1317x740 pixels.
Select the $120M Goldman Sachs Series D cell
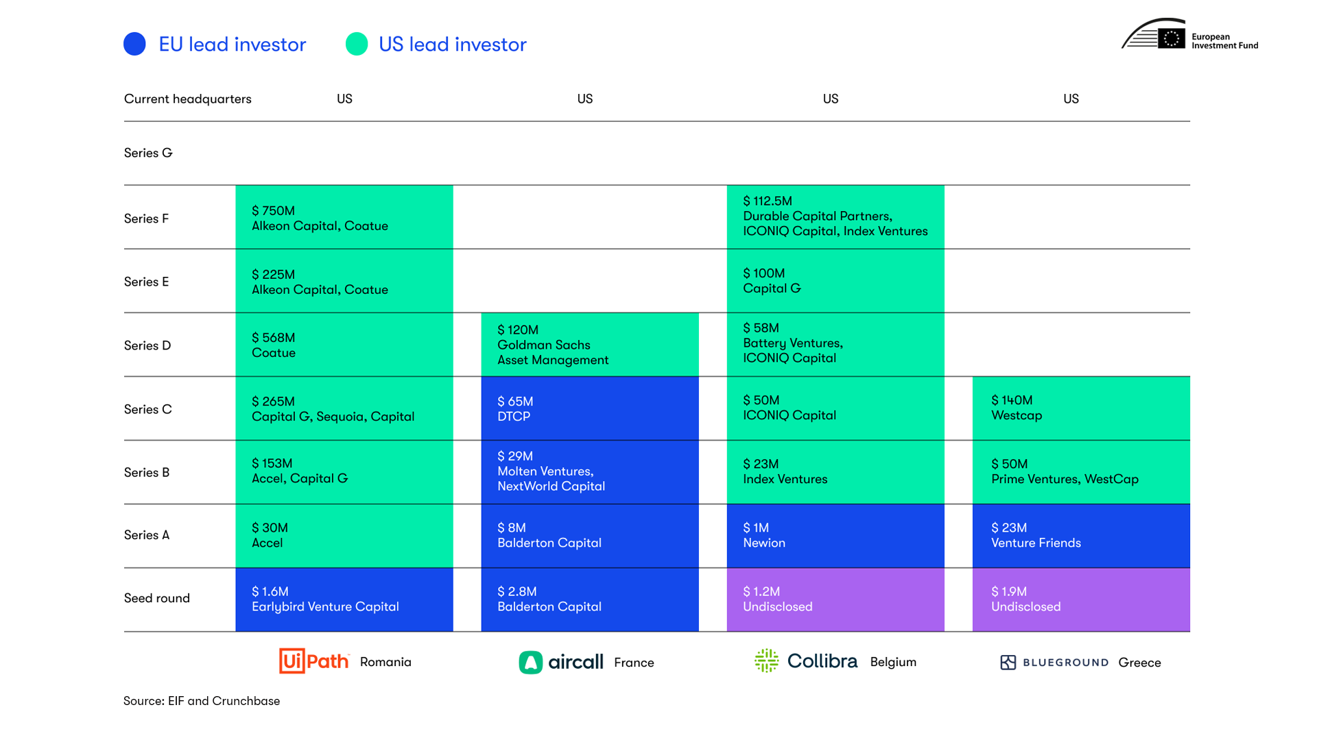coord(589,345)
